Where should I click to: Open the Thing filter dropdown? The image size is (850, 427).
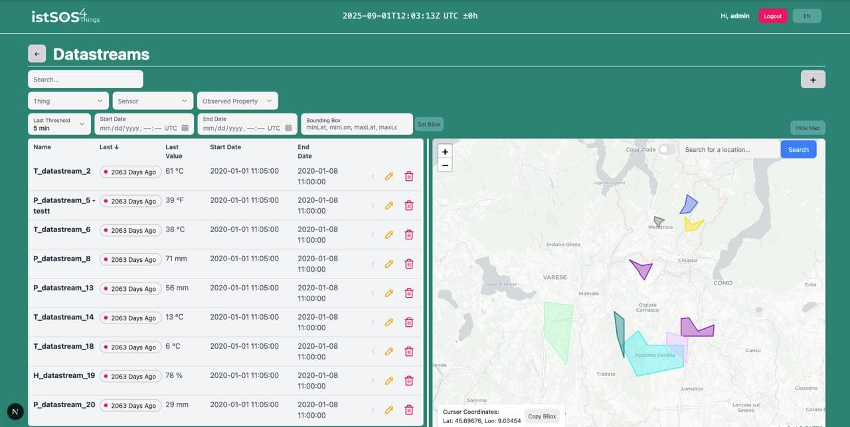68,101
